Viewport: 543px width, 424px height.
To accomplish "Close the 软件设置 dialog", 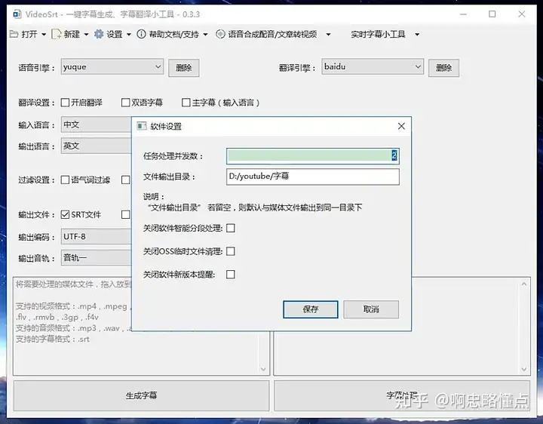I will (x=401, y=126).
